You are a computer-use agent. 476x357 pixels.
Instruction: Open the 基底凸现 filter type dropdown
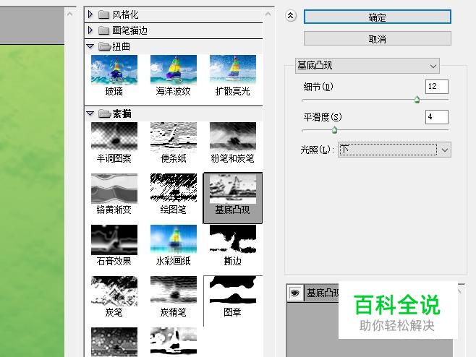coord(367,66)
